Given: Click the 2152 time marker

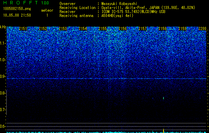Looking at the screenshot, I should pyautogui.click(x=43, y=29).
